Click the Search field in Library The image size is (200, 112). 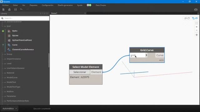(x=25, y=18)
